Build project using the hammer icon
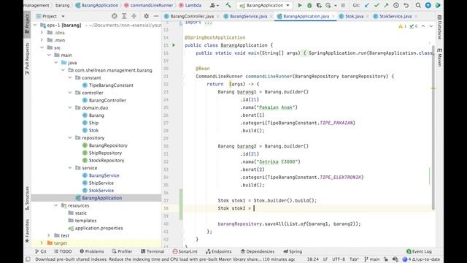 tap(228, 5)
